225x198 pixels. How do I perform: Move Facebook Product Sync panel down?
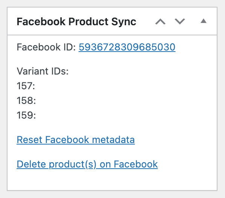179,21
